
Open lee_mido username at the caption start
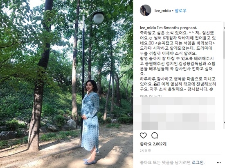(x=148, y=28)
